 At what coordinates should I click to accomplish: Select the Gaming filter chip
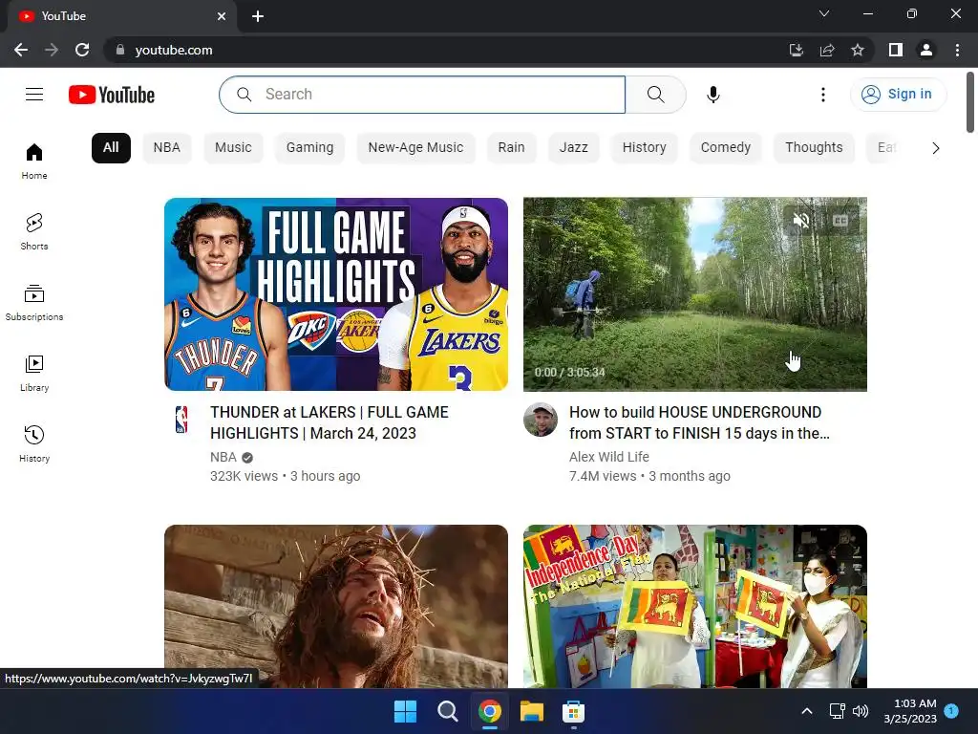point(310,148)
